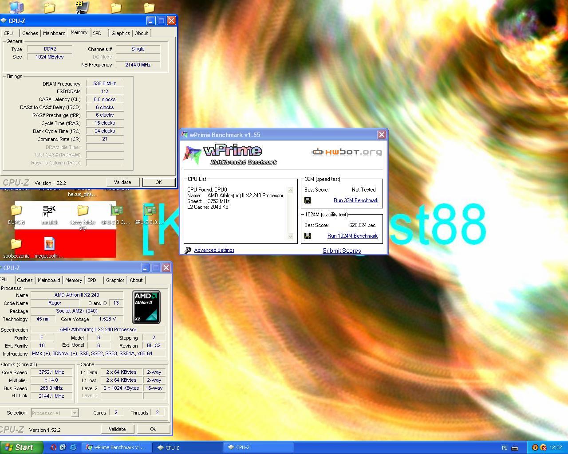Click the AMD Athlon II processor logo

[x=146, y=307]
